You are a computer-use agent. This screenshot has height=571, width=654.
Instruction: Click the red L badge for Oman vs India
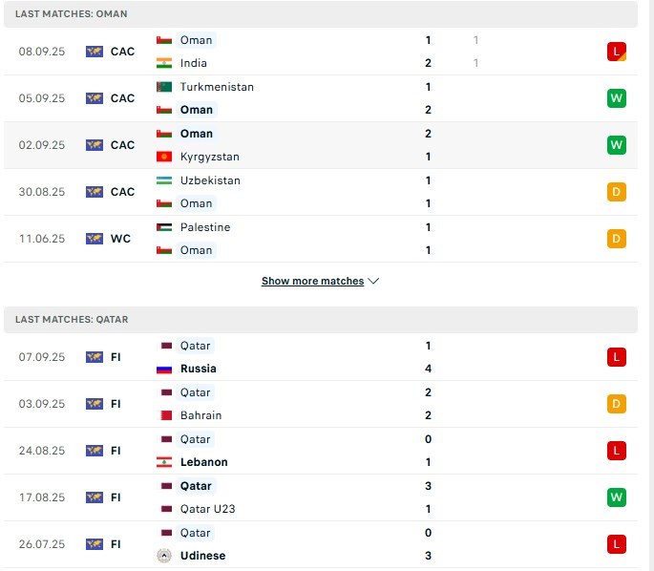pos(616,52)
